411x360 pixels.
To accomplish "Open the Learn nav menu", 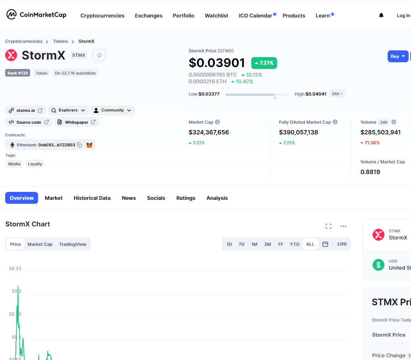I will (x=323, y=15).
